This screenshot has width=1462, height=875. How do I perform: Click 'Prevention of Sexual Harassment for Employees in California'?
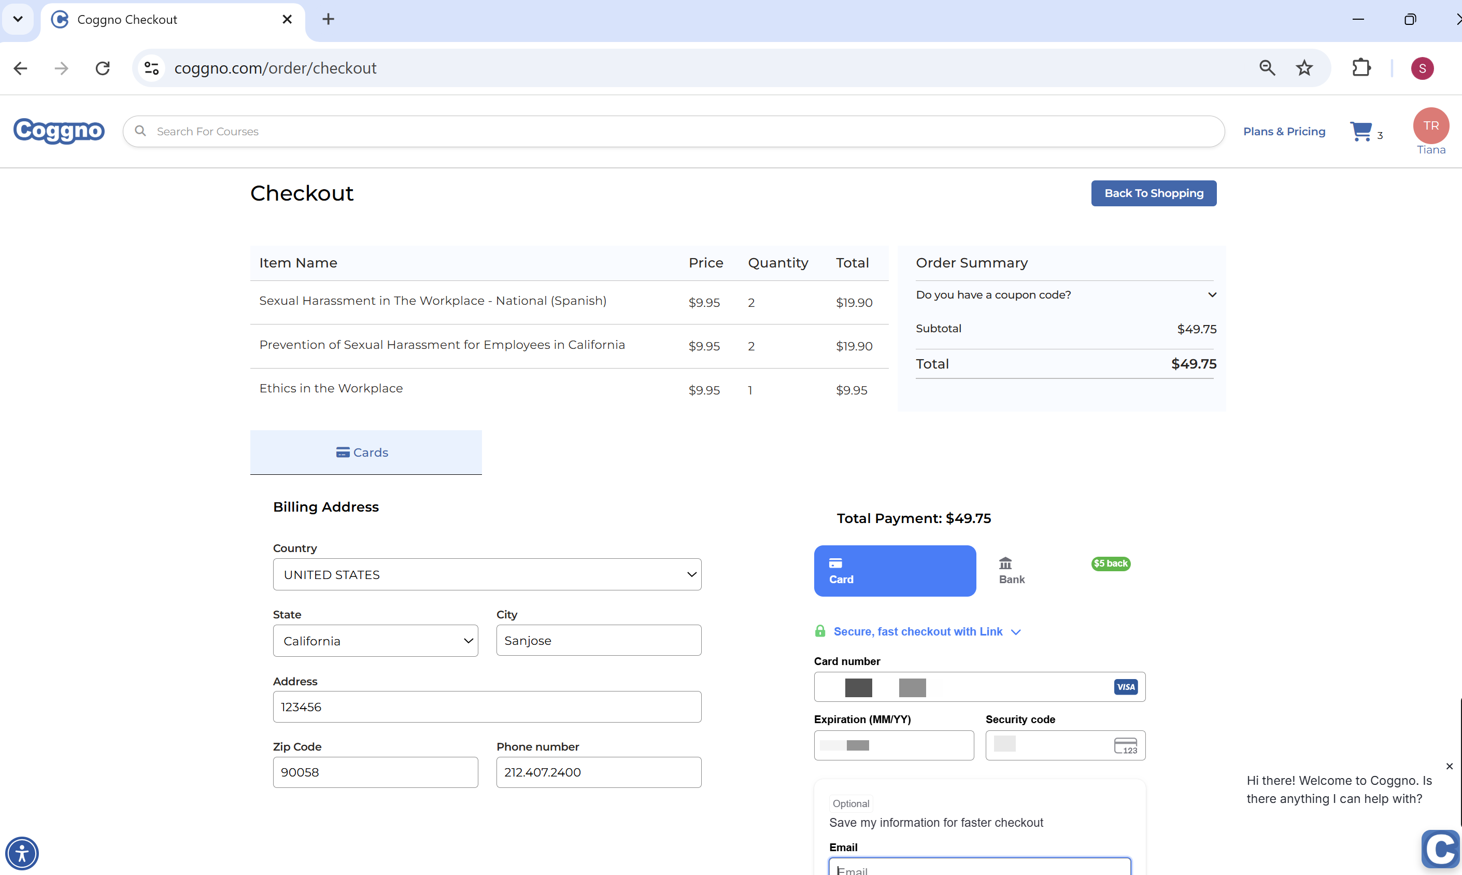pos(442,344)
